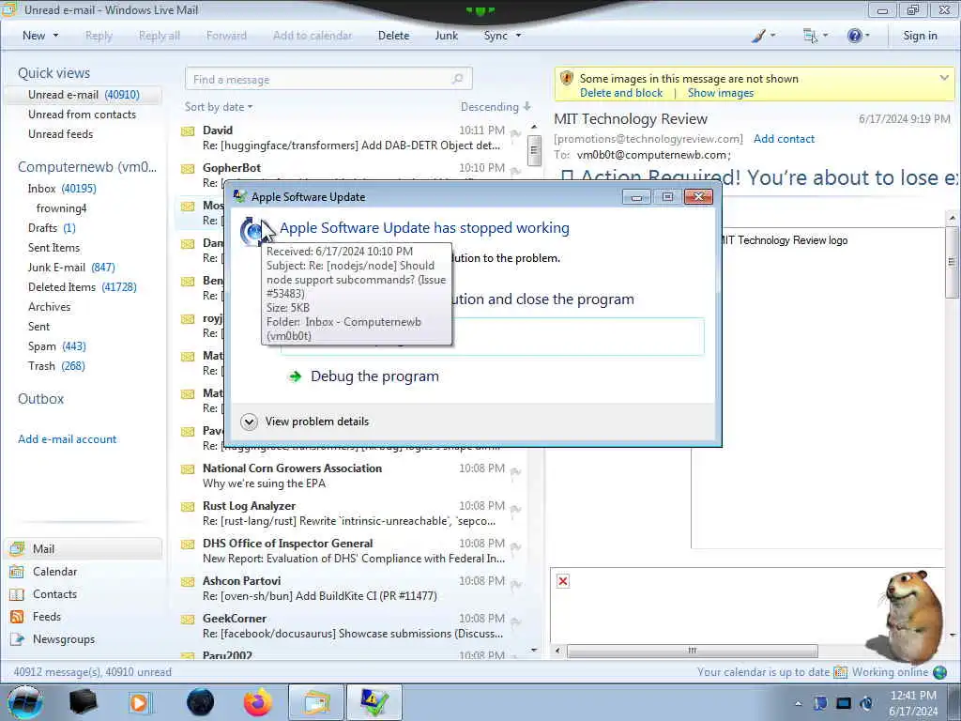The width and height of the screenshot is (961, 721).
Task: Click message list scrollbar thumb
Action: pos(534,150)
